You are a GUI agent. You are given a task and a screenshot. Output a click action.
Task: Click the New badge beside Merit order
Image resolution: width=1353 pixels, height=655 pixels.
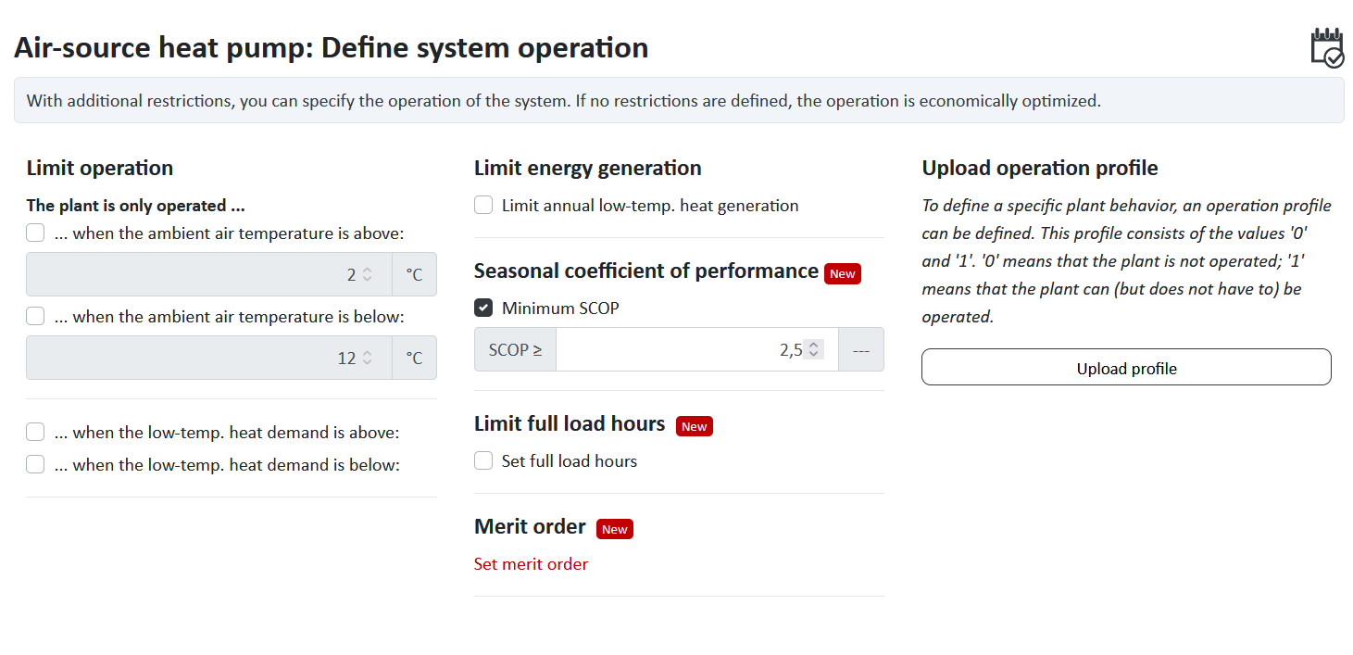tap(615, 529)
